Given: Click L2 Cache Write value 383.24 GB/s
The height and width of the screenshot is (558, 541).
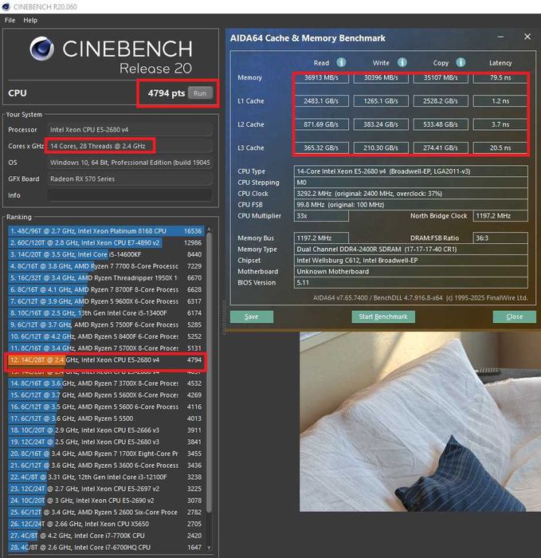Looking at the screenshot, I should [x=381, y=124].
